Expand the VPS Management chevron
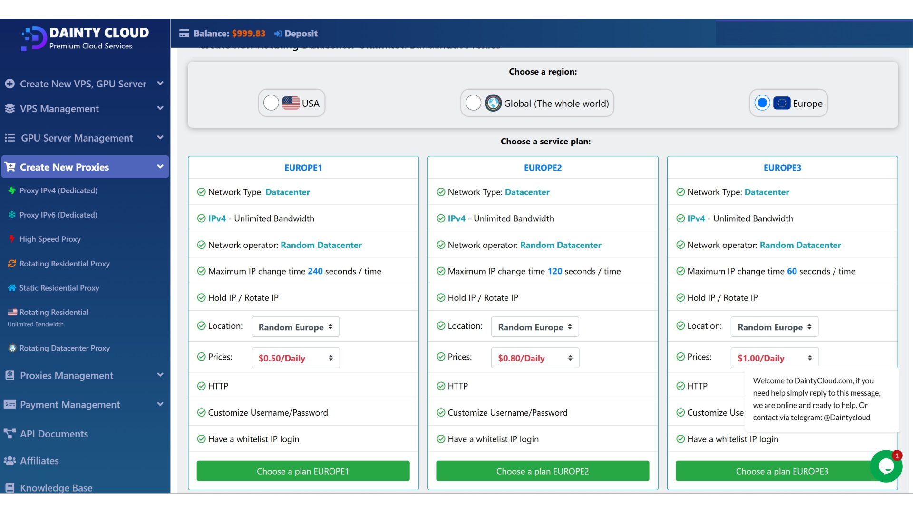 click(160, 108)
